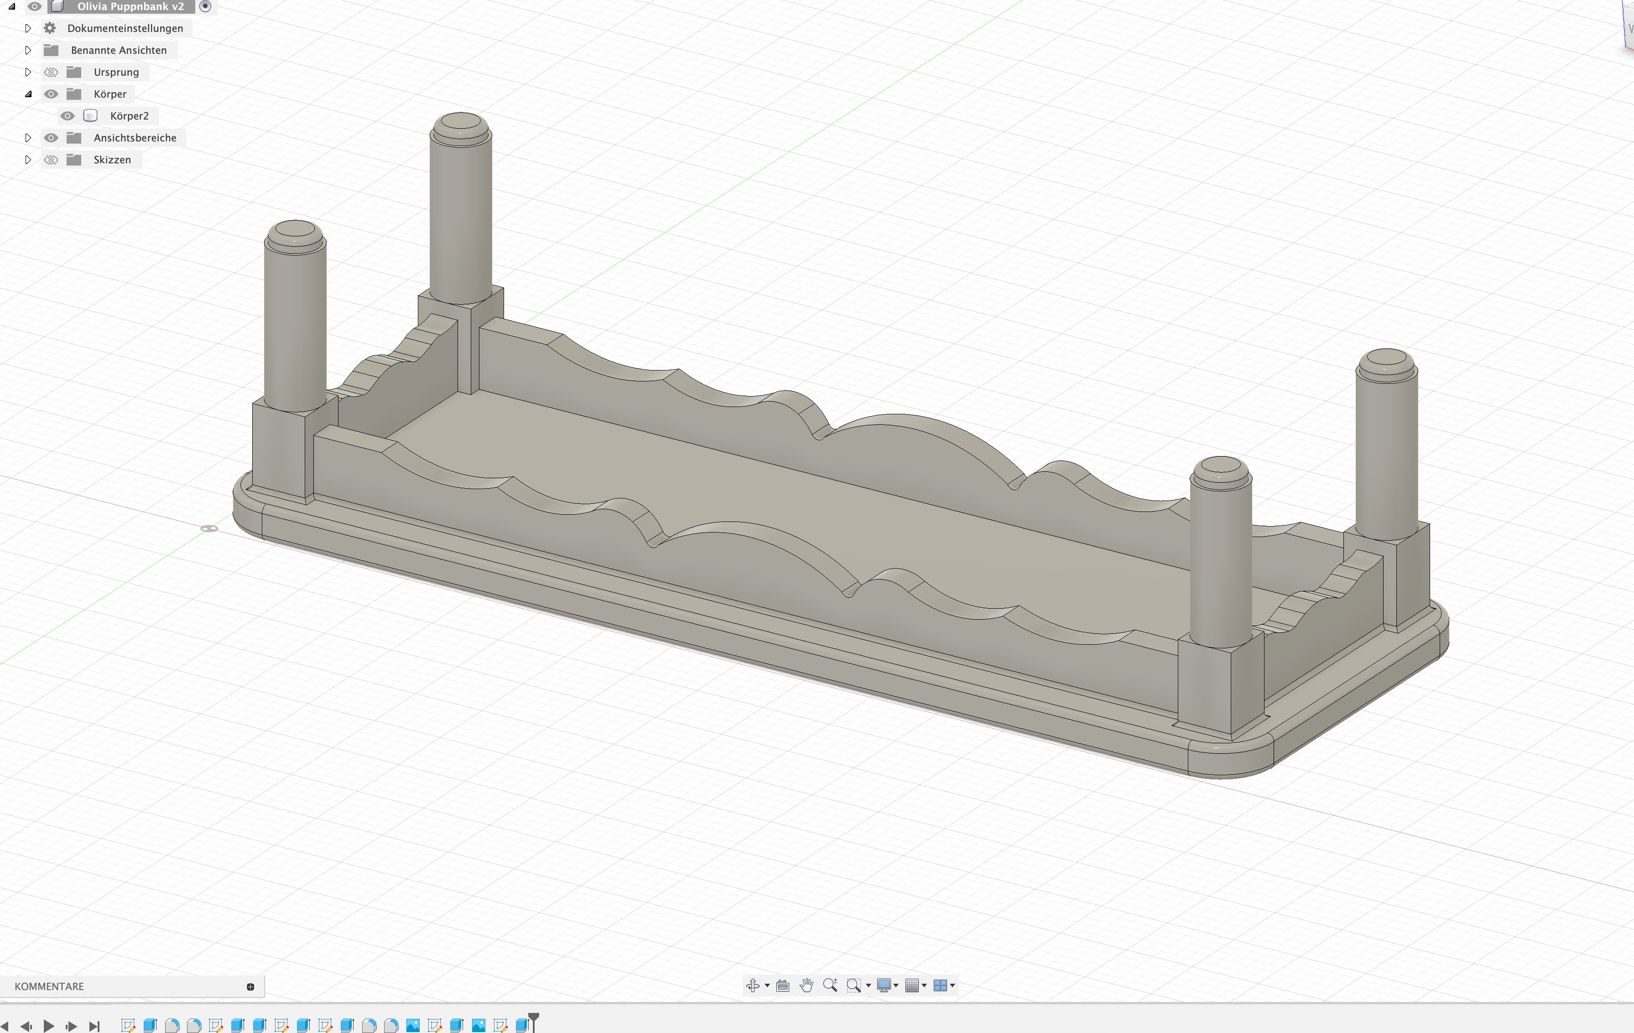
Task: Click the first fillet feature in timeline
Action: [x=172, y=1025]
